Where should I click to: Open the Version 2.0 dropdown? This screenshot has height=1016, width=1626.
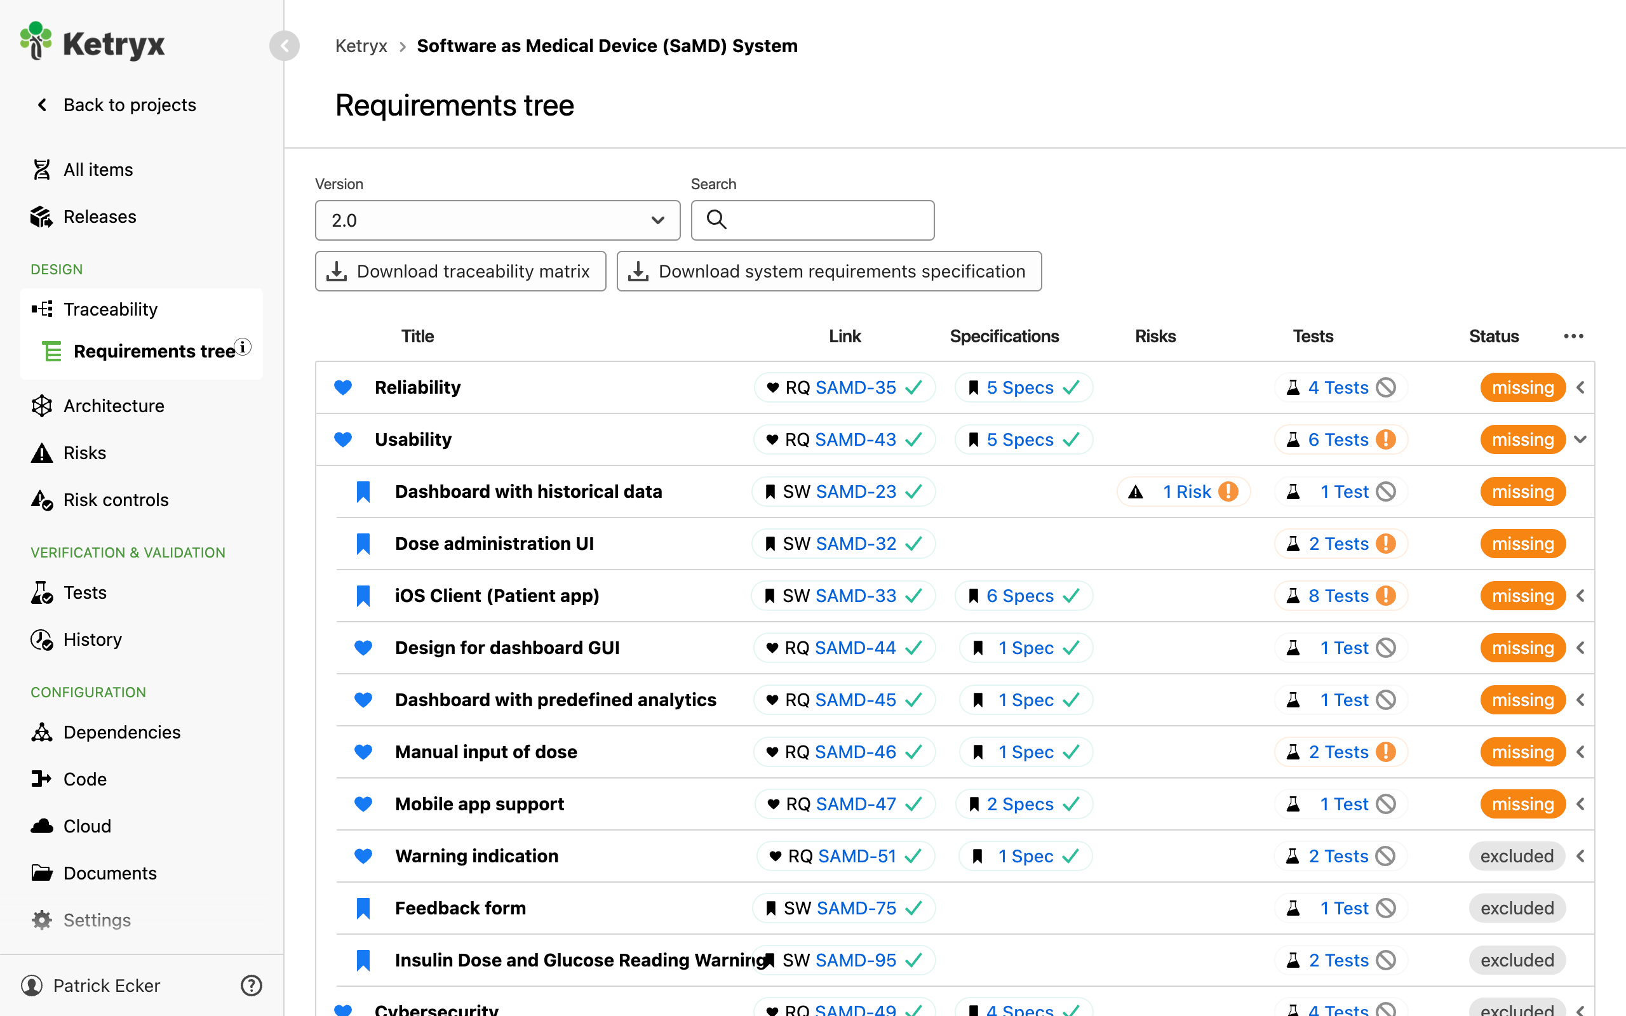pyautogui.click(x=497, y=220)
